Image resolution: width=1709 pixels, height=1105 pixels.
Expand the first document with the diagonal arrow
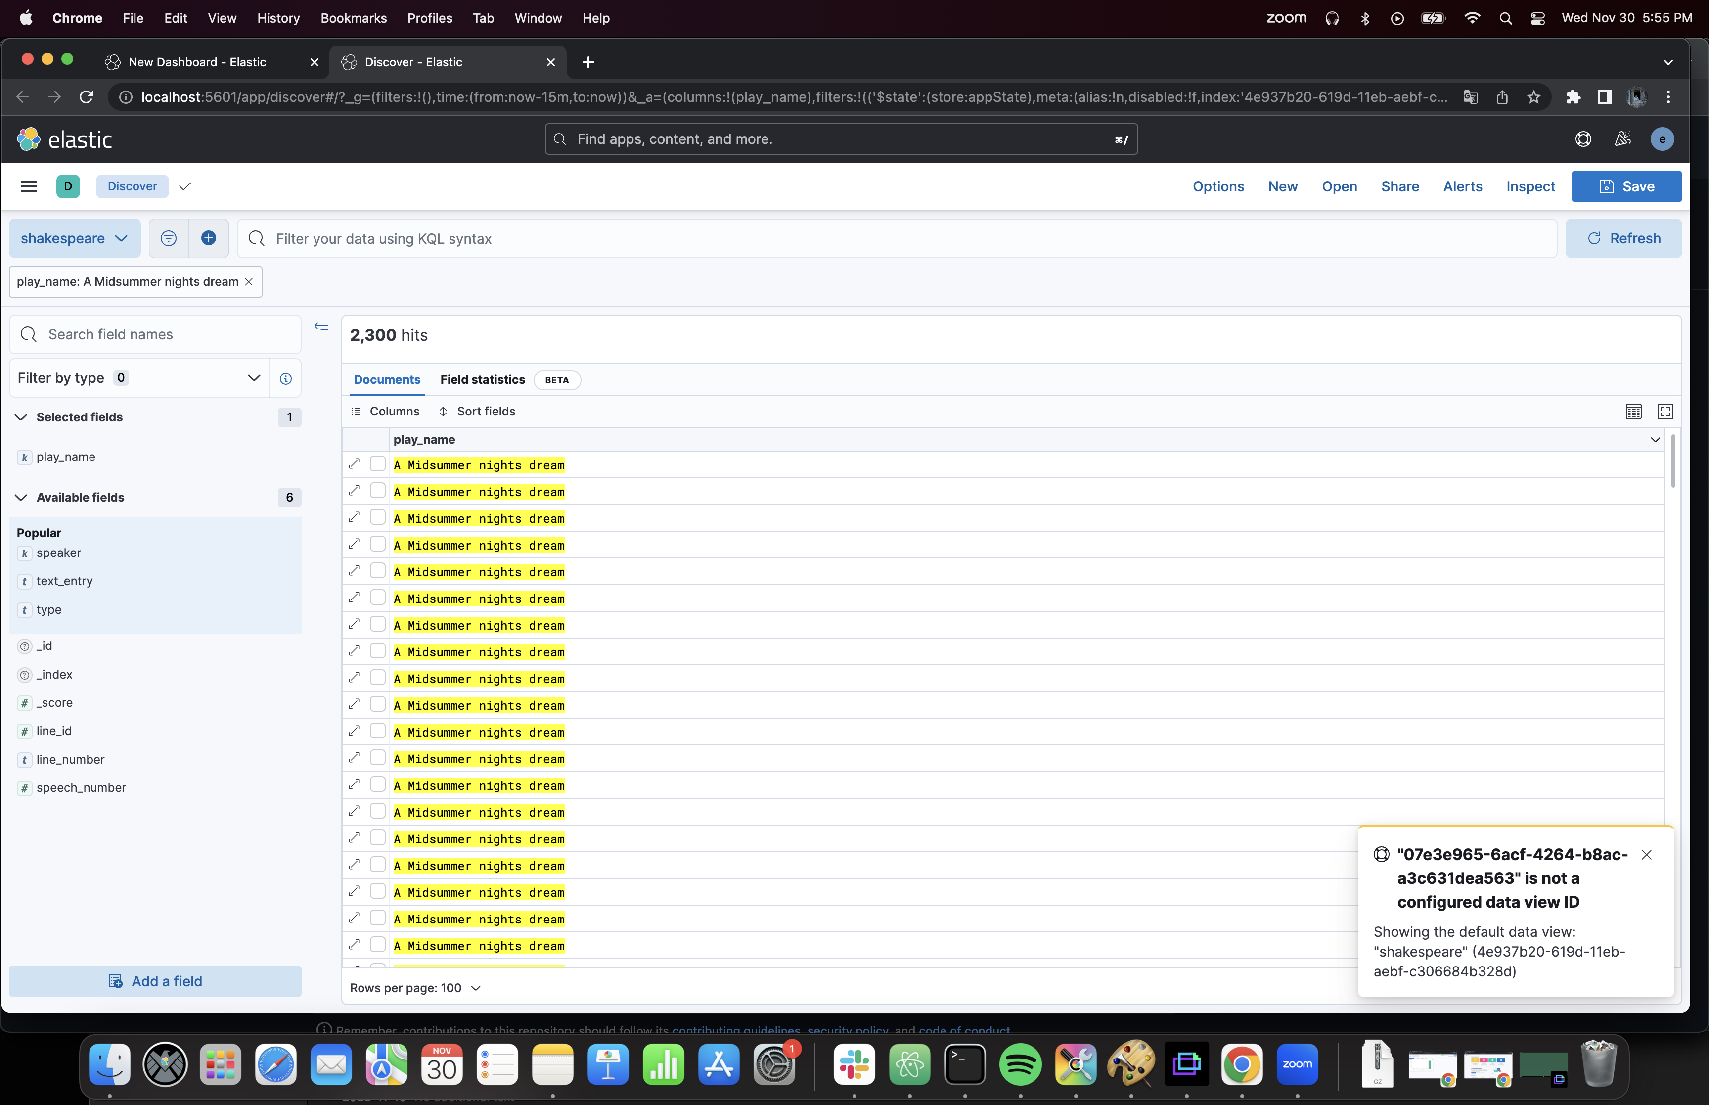click(x=354, y=463)
